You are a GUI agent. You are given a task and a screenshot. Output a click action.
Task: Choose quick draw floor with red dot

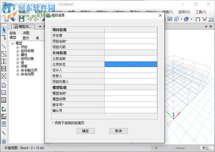(4, 100)
